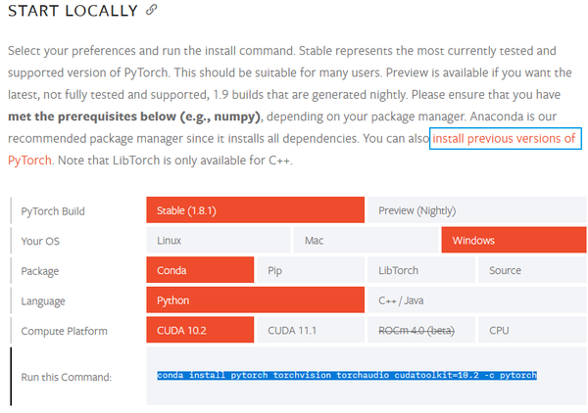Select CUDA 10.2 compute platform
Screen dimensions: 588x413
tap(200, 330)
